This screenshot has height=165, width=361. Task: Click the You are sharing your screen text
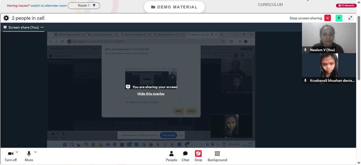pos(155,87)
